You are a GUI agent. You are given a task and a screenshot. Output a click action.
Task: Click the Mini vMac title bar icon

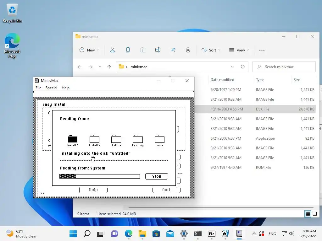37,81
